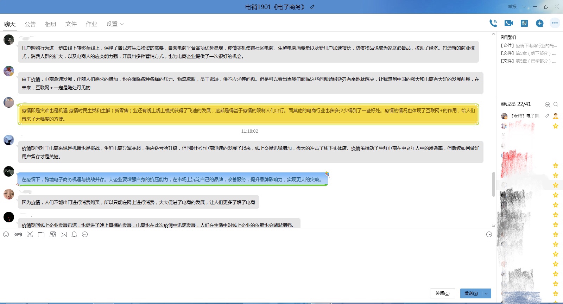Open the emoji picker

click(x=6, y=234)
